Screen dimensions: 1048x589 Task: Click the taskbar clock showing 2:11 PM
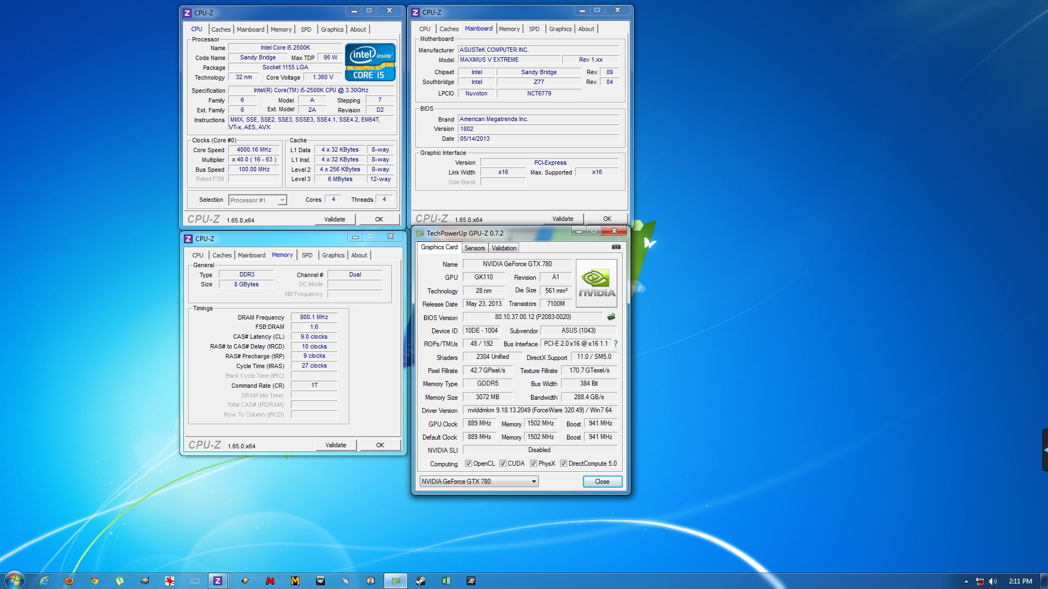point(1020,581)
